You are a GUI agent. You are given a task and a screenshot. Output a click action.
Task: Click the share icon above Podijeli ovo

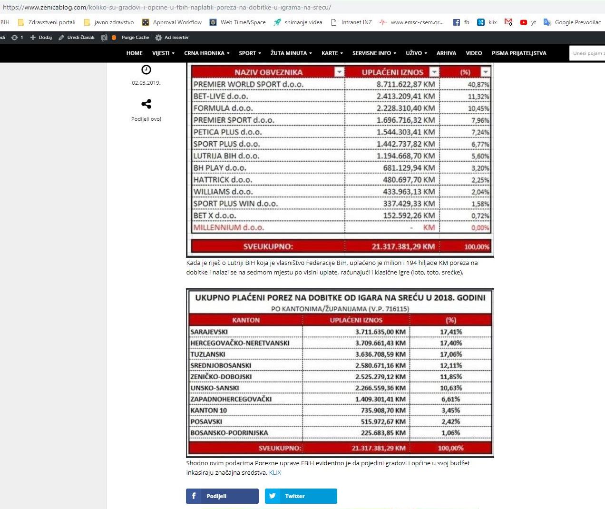tap(146, 104)
